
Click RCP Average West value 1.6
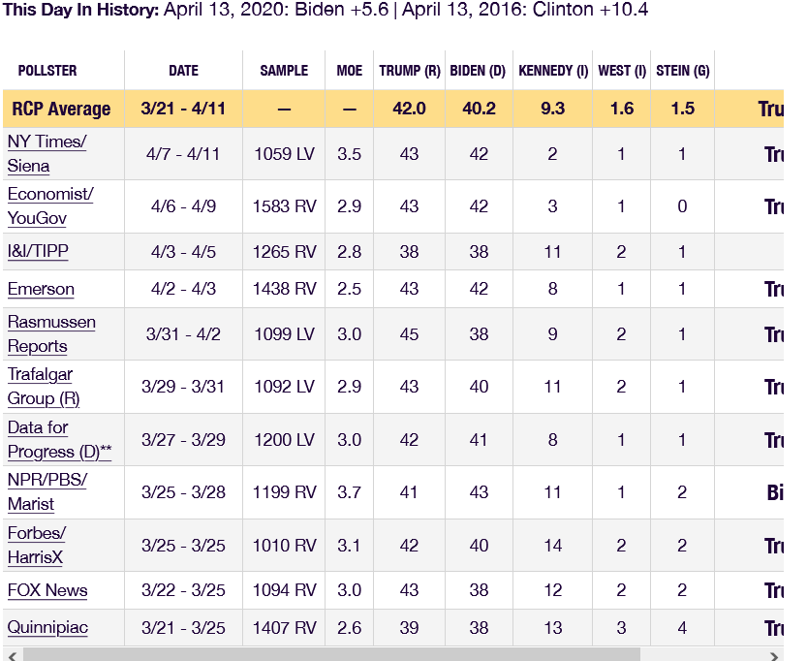622,109
